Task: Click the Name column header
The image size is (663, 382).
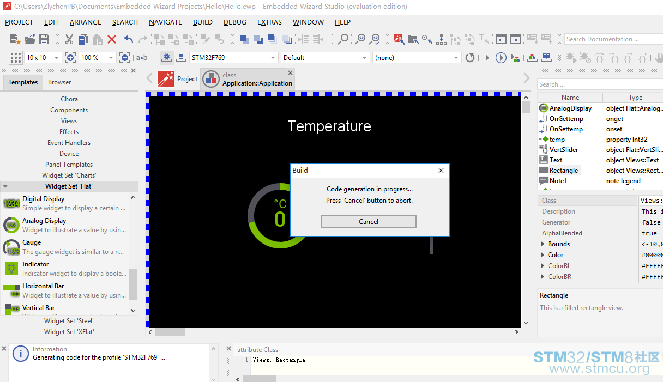Action: 570,98
